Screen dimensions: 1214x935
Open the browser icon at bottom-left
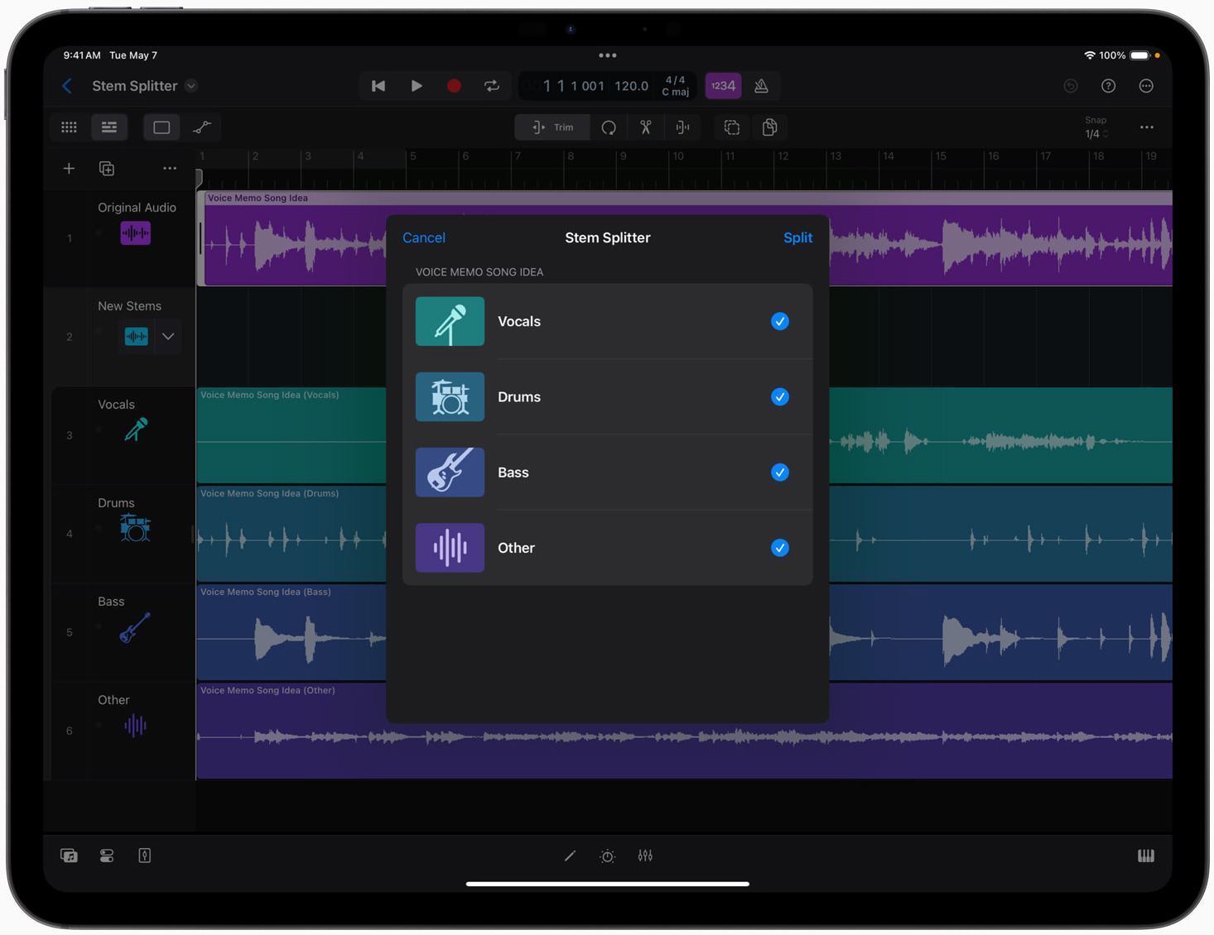[70, 856]
